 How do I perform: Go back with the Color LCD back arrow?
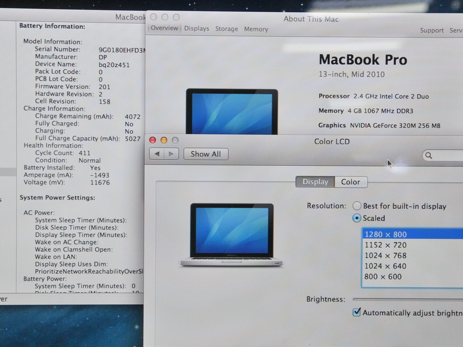click(x=157, y=154)
